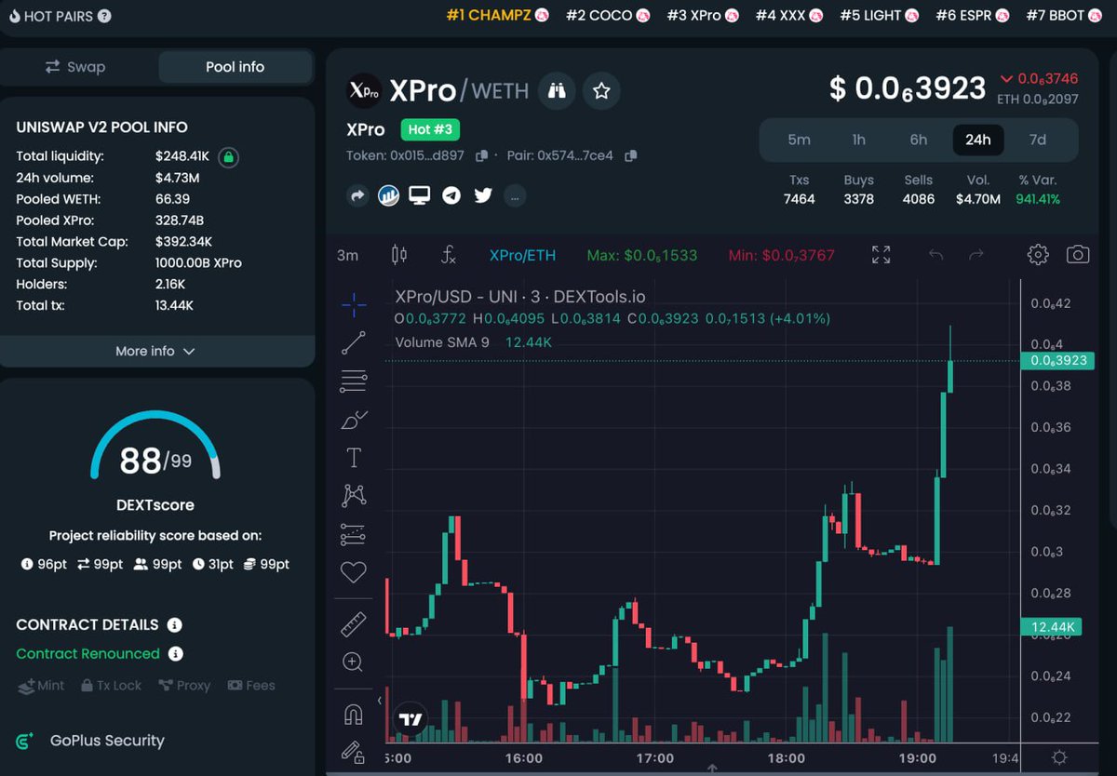
Task: Select the 7d timeframe stats
Action: (x=1037, y=140)
